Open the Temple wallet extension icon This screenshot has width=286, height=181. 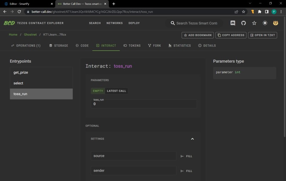[253, 12]
